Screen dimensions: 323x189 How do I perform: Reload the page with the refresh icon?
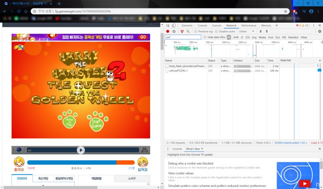pos(19,11)
